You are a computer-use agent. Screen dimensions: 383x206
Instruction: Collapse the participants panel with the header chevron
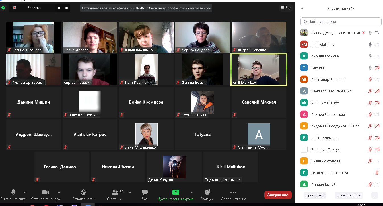[302, 9]
